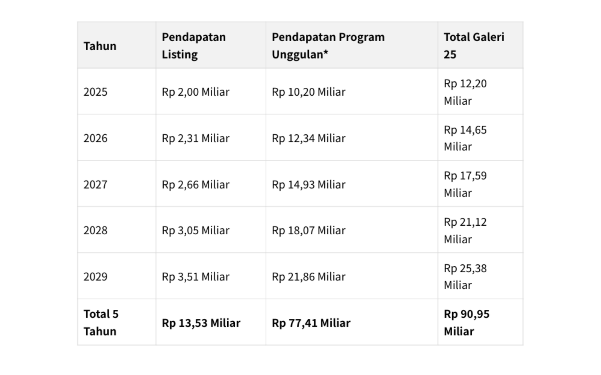Select the Rp 12,34 Miliar cell
This screenshot has width=601, height=375.
(308, 138)
